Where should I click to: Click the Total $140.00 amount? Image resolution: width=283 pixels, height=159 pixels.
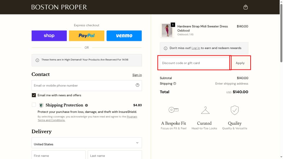coord(241,92)
